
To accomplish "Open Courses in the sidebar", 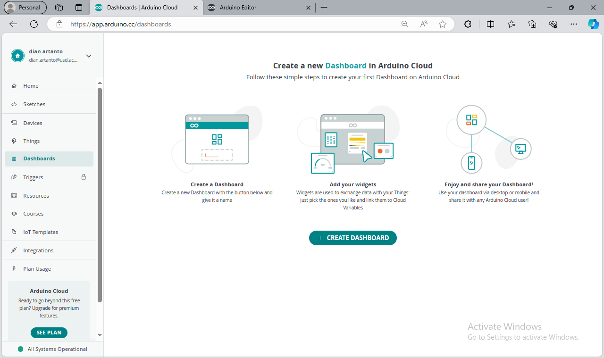I will click(x=49, y=214).
